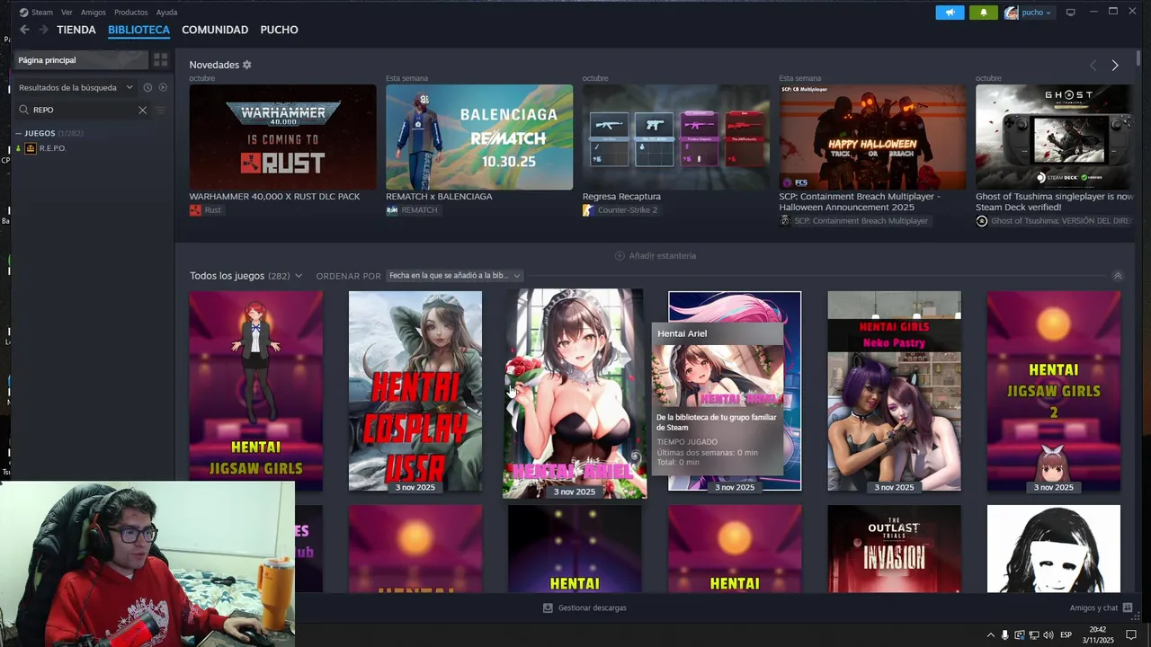Select R.E.P.O. in the games list
This screenshot has width=1151, height=647.
point(52,148)
